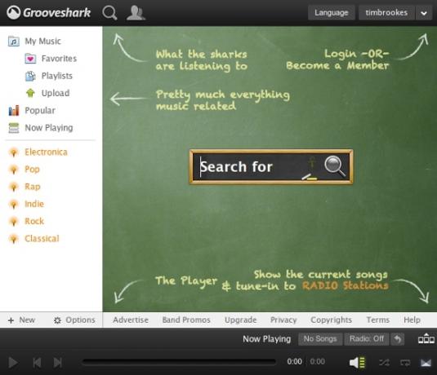Image resolution: width=437 pixels, height=375 pixels.
Task: Skip to the previous track
Action: point(37,363)
